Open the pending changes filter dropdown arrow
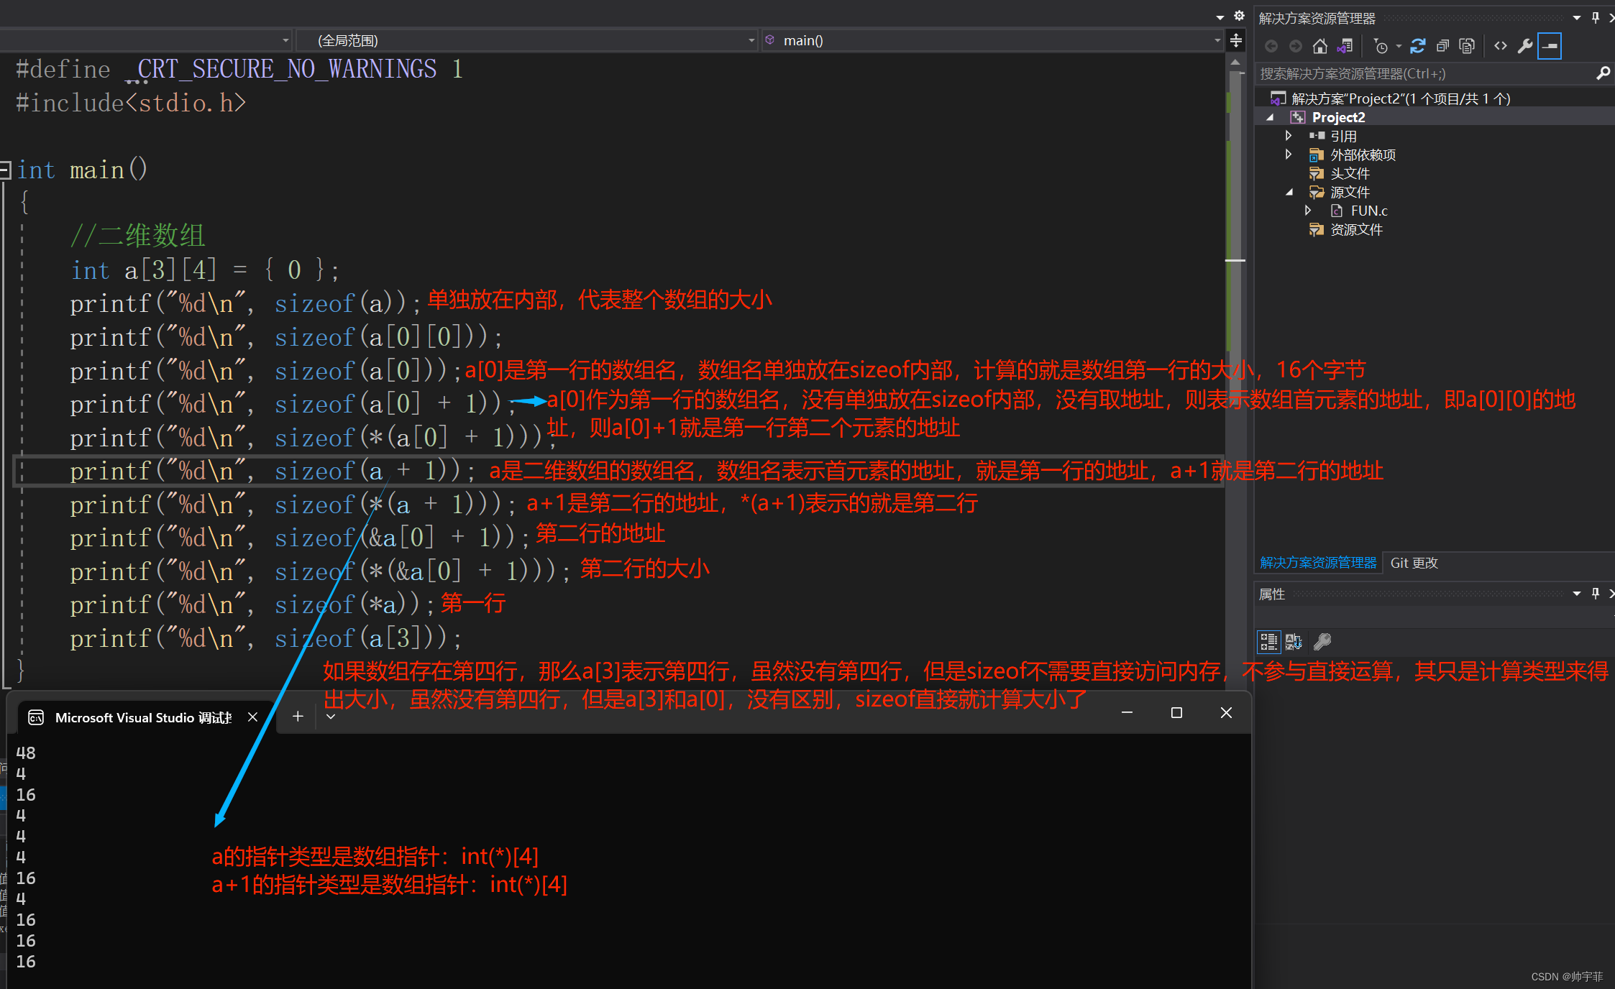1615x989 pixels. tap(1399, 46)
